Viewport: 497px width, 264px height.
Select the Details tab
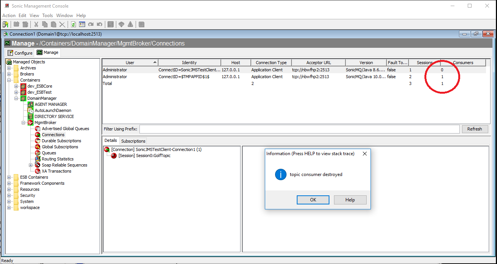(111, 140)
